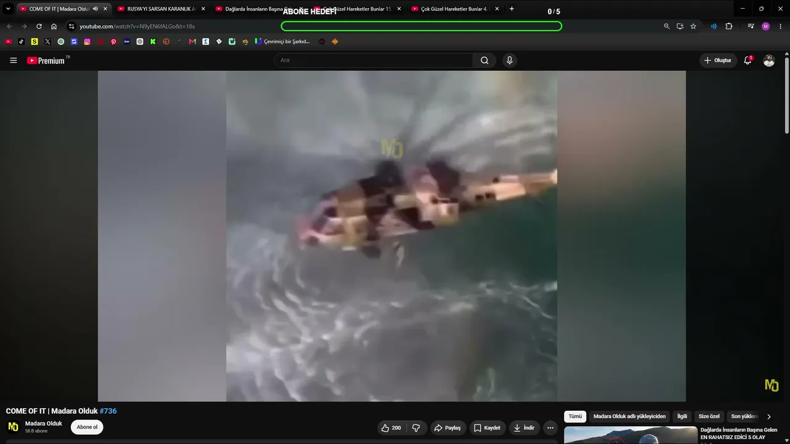The width and height of the screenshot is (790, 444).
Task: Open the Madara Olduk channel avatar
Action: coord(13,427)
